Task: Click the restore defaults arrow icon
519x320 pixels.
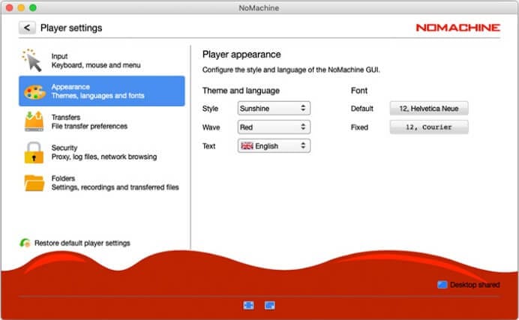Action: pos(25,243)
